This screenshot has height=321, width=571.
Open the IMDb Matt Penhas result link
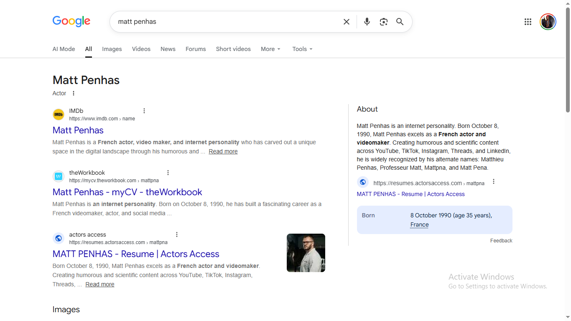tap(78, 130)
